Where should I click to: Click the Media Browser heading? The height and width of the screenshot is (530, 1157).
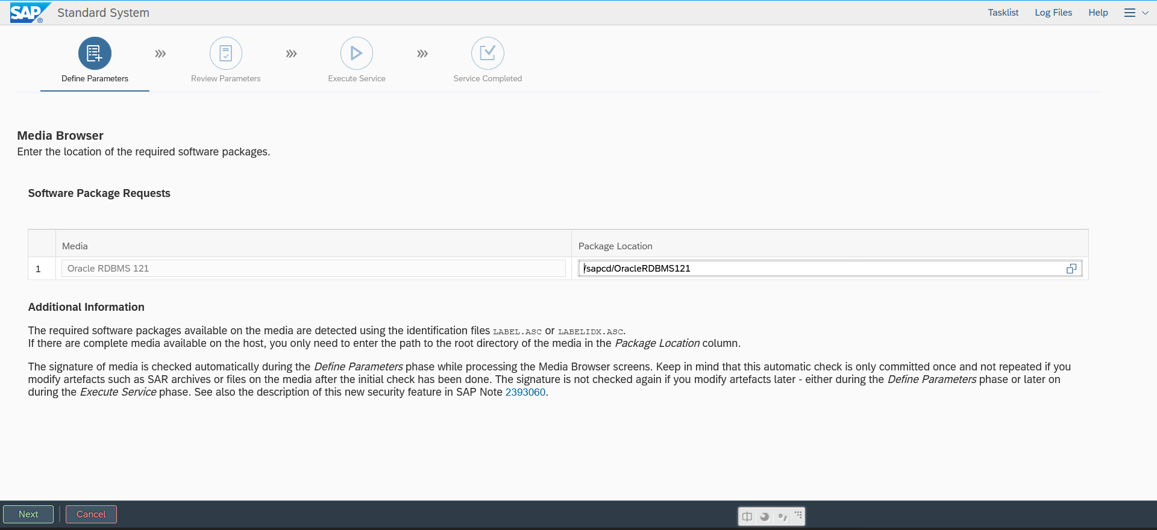(60, 136)
